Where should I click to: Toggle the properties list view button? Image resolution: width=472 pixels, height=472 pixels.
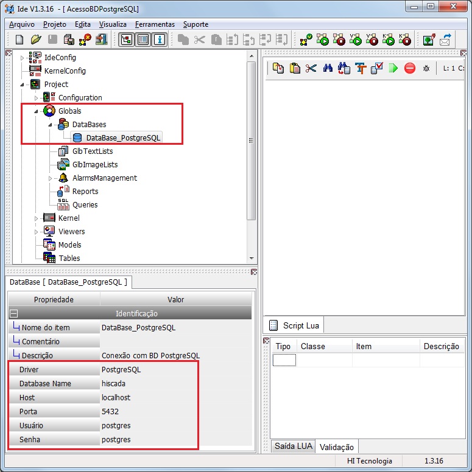click(143, 40)
